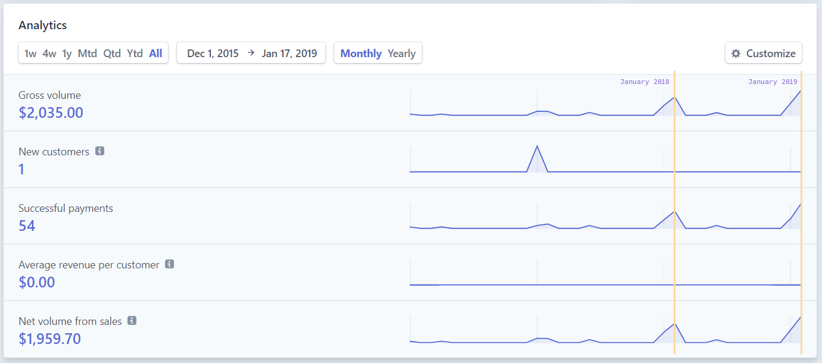
Task: Select the All time range
Action: point(155,54)
